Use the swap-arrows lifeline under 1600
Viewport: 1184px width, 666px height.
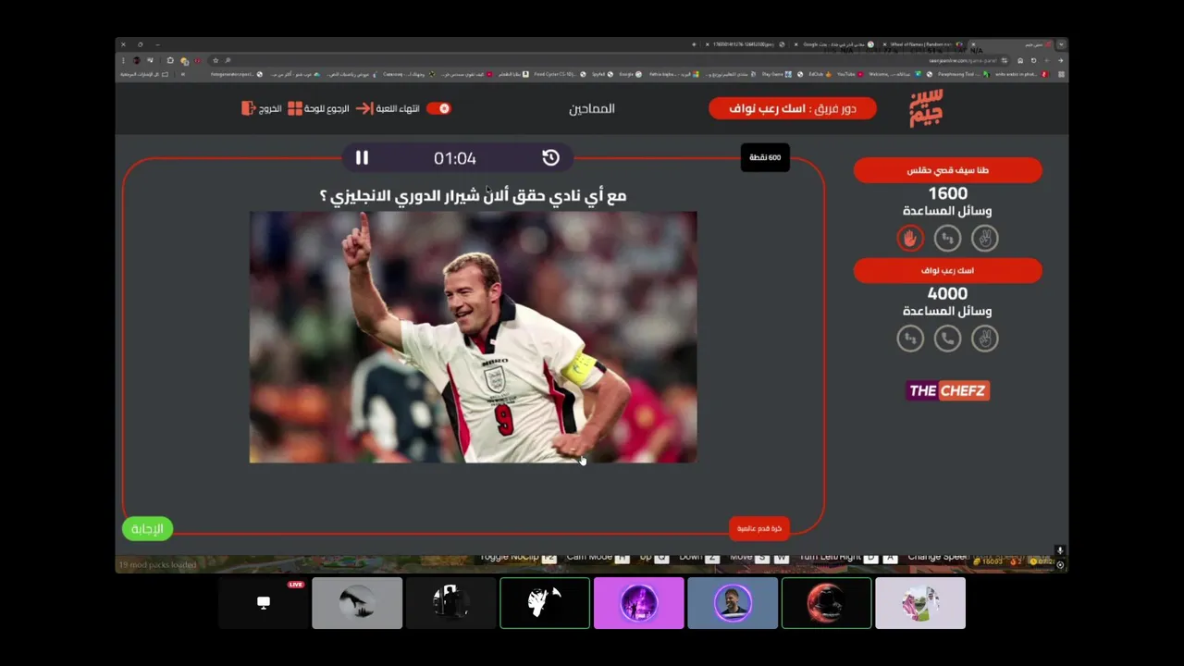pyautogui.click(x=947, y=239)
